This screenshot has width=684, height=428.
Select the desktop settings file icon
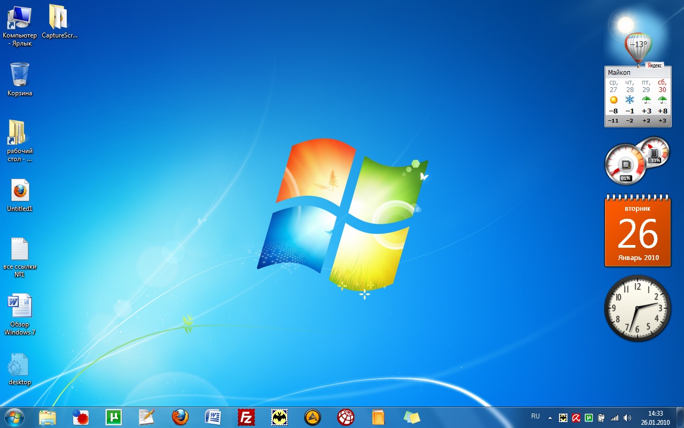pos(20,369)
